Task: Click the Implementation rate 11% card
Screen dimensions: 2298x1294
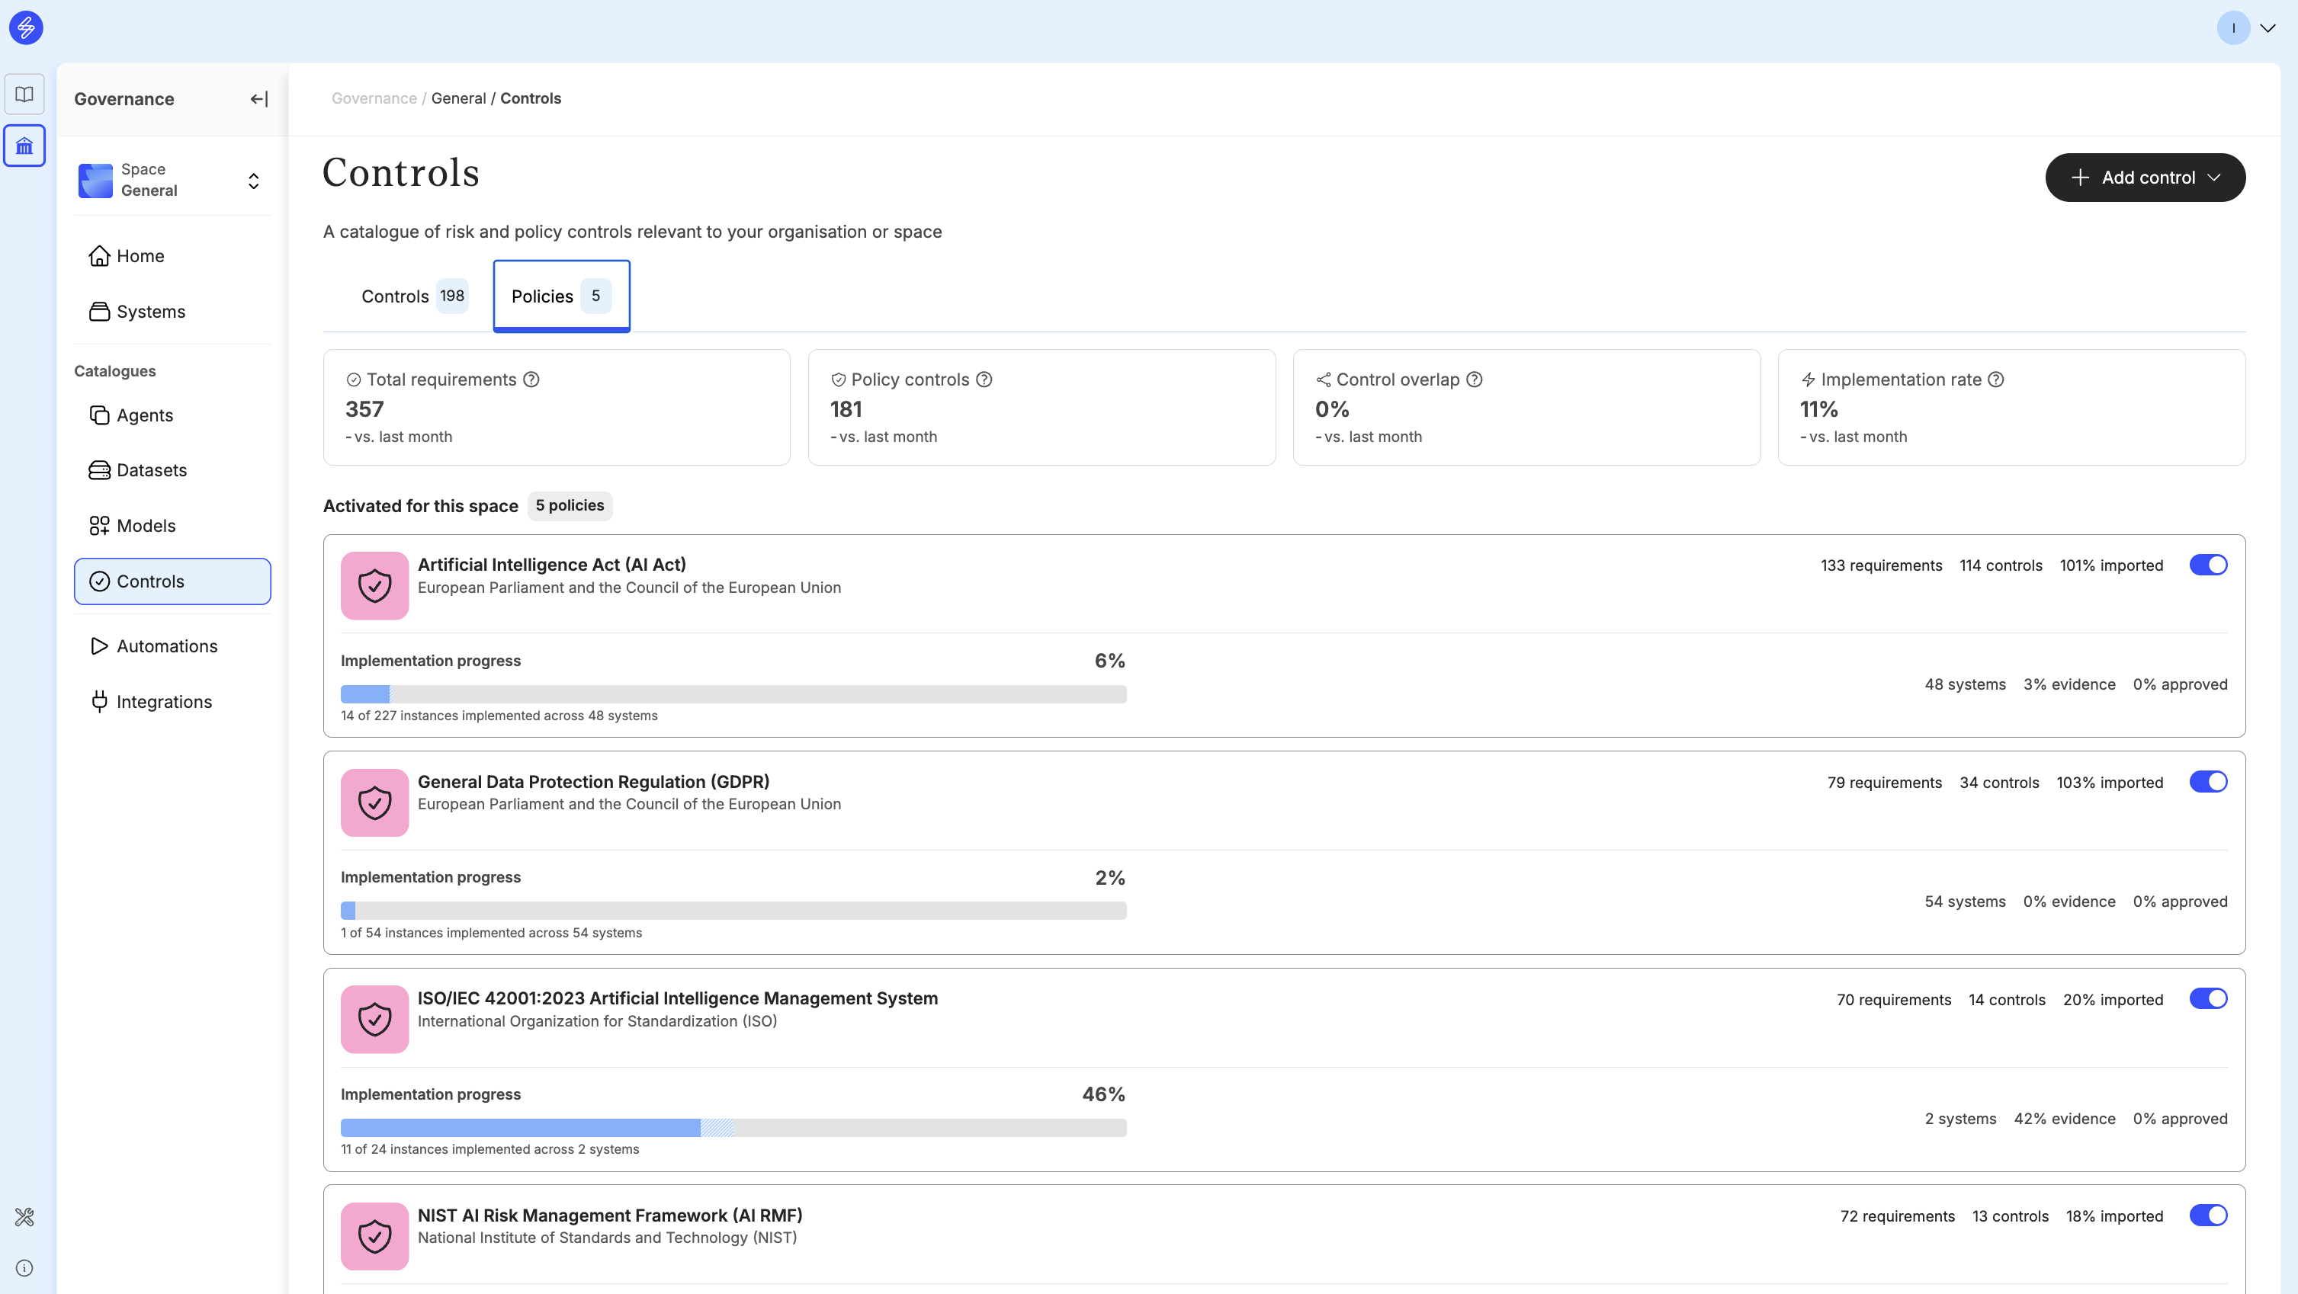Action: [x=2011, y=408]
